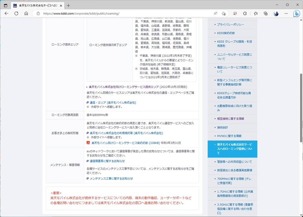Open the browser profile avatar
Screen dimensions: 303x217
click(x=276, y=13)
